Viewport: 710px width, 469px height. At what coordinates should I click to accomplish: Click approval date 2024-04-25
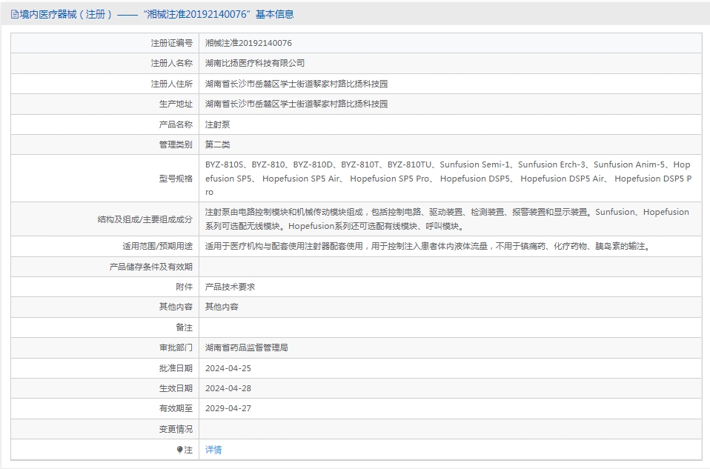(x=228, y=368)
